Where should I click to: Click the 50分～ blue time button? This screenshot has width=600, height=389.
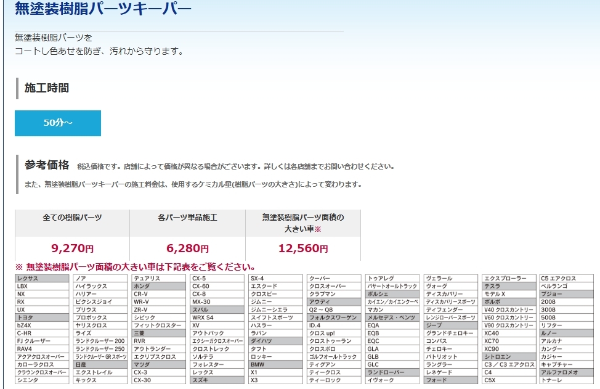click(x=58, y=123)
